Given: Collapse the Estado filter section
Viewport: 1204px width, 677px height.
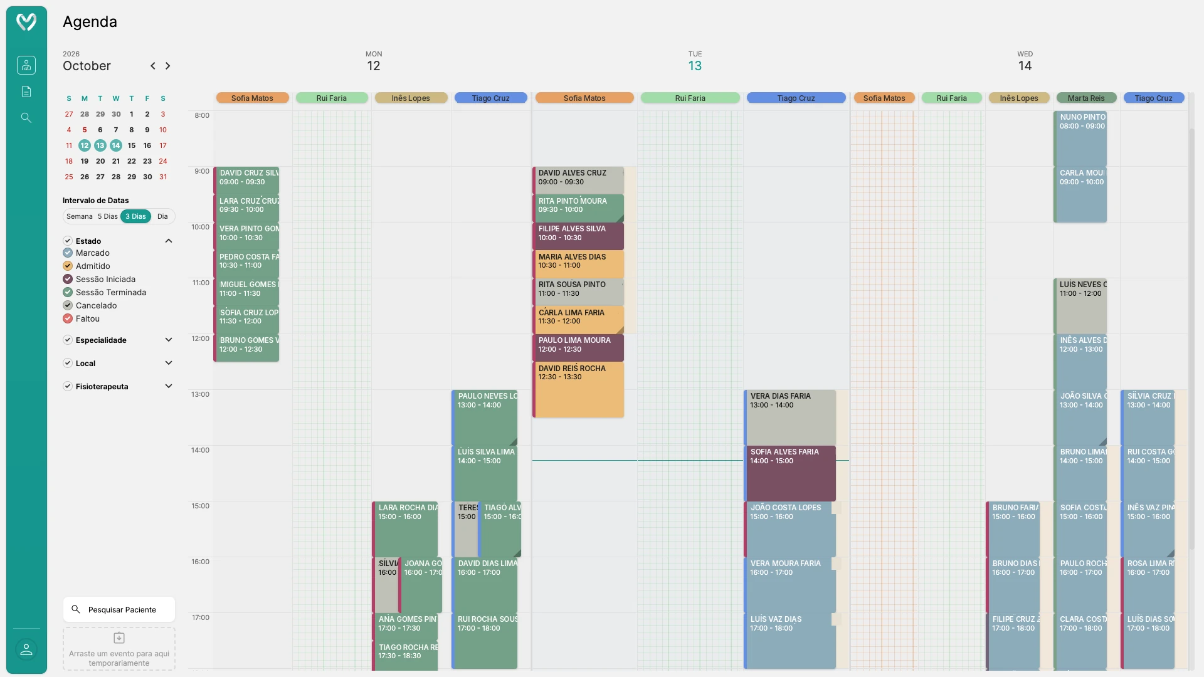Looking at the screenshot, I should coord(169,241).
